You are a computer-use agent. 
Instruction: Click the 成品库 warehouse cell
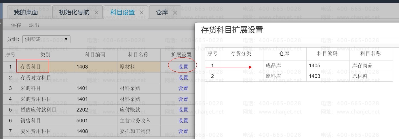coord(273,66)
